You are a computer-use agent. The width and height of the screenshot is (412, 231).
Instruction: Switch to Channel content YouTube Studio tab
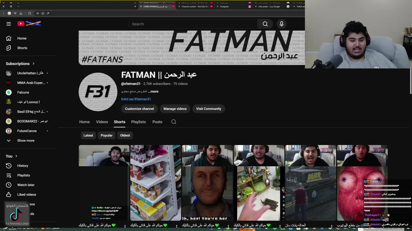click(195, 6)
